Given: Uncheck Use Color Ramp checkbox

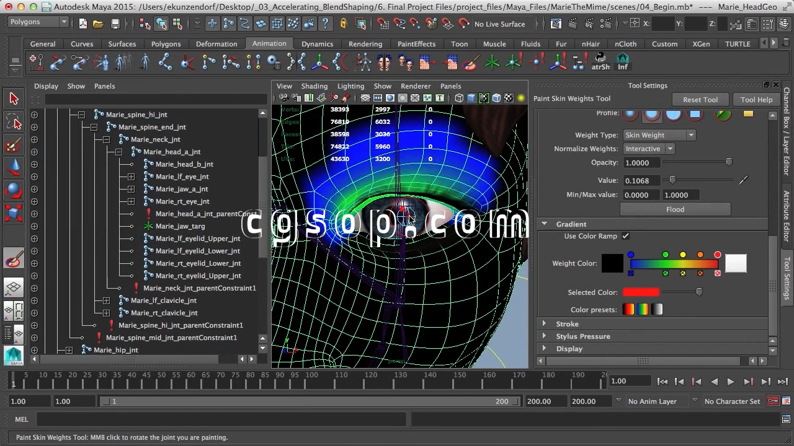Looking at the screenshot, I should [625, 236].
